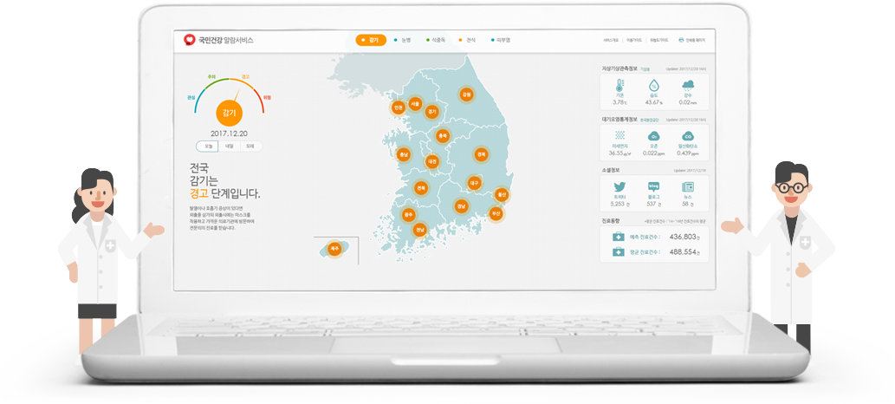Click the 미세먼지 dust icon

click(x=619, y=136)
